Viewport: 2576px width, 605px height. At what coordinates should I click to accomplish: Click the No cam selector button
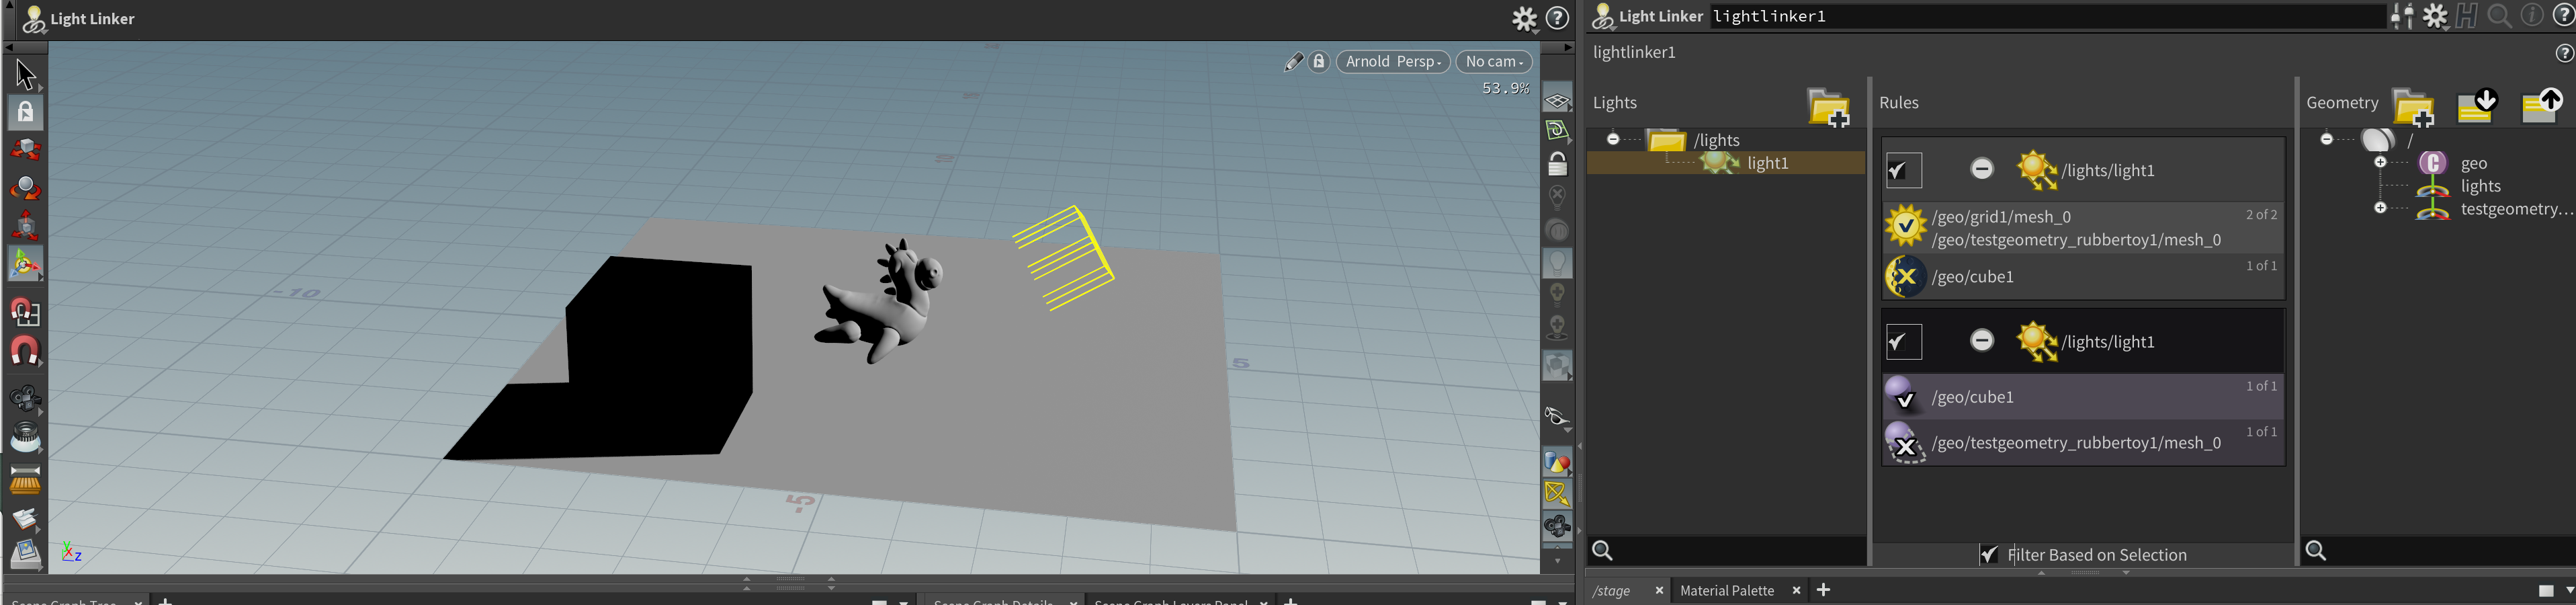pyautogui.click(x=1493, y=61)
